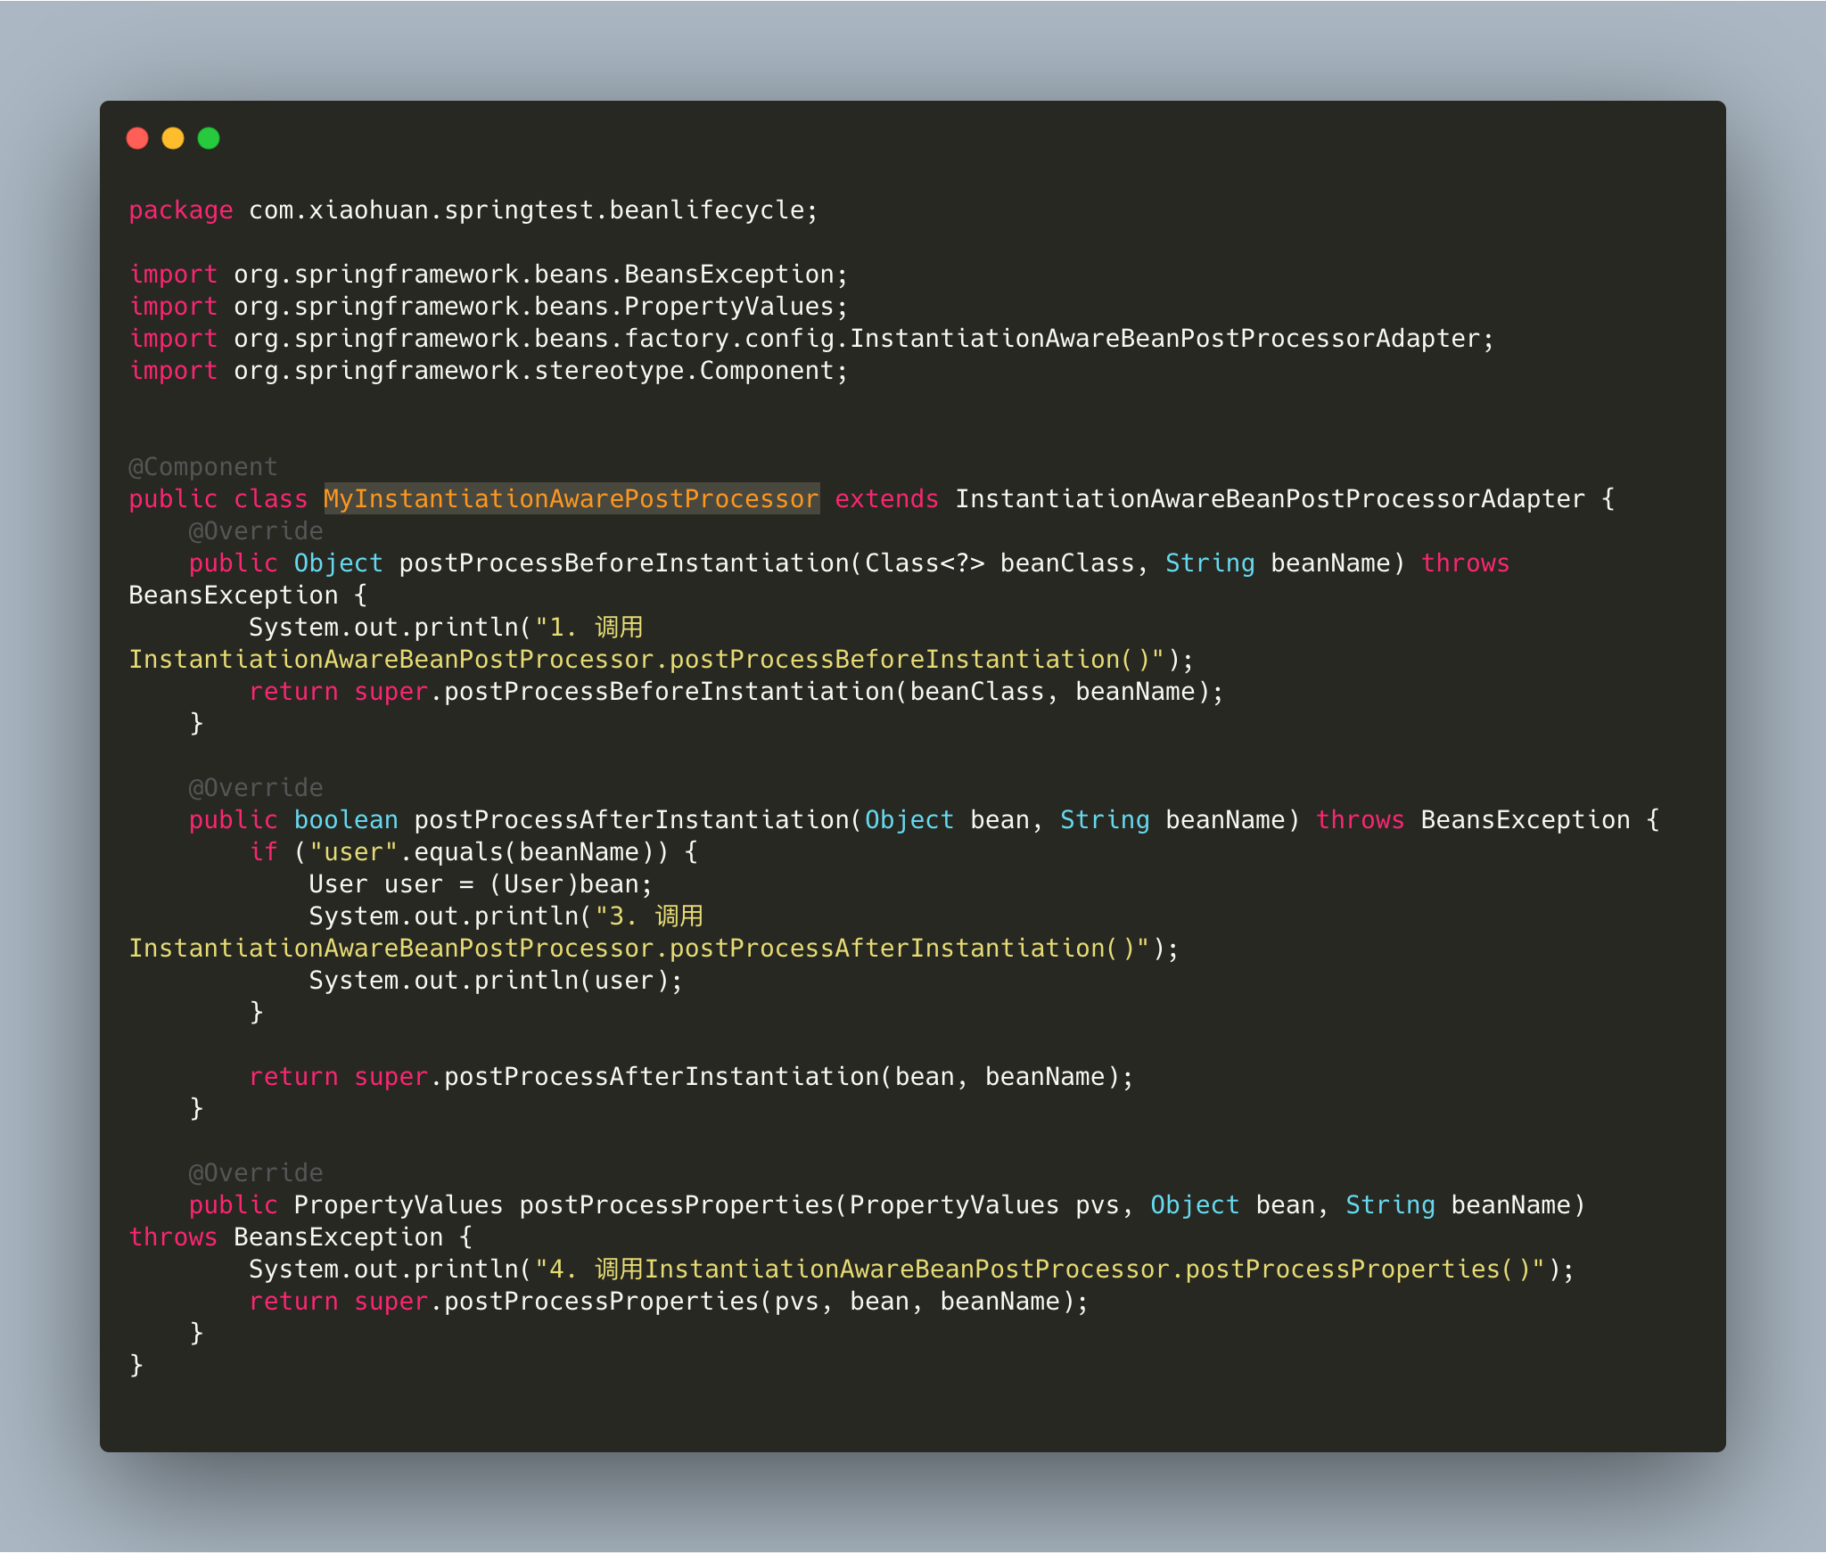Image resolution: width=1826 pixels, height=1553 pixels.
Task: Click "super.postProcessProperties(pvs, bean, beanName);" call
Action: click(721, 1302)
